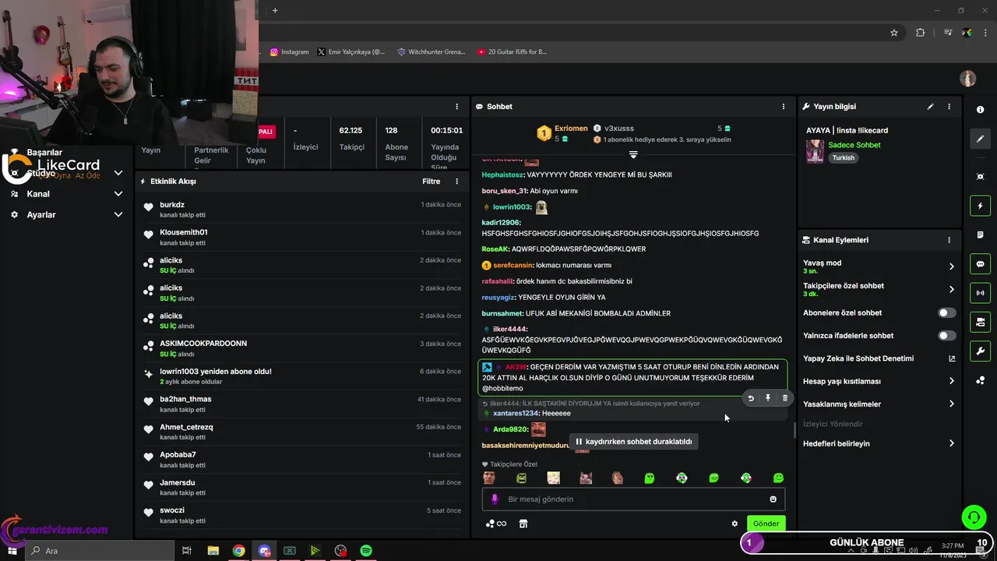Click the wrench tool icon in right sidebar
Screen dimensions: 997x561
coord(981,351)
